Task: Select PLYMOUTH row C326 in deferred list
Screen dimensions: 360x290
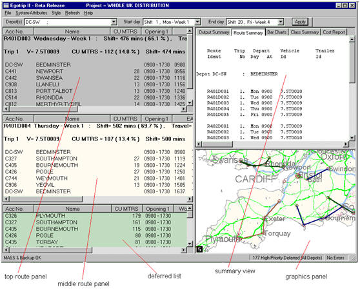Action: pyautogui.click(x=95, y=216)
